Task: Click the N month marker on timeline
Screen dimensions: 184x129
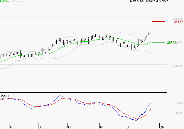Action: pos(101,127)
